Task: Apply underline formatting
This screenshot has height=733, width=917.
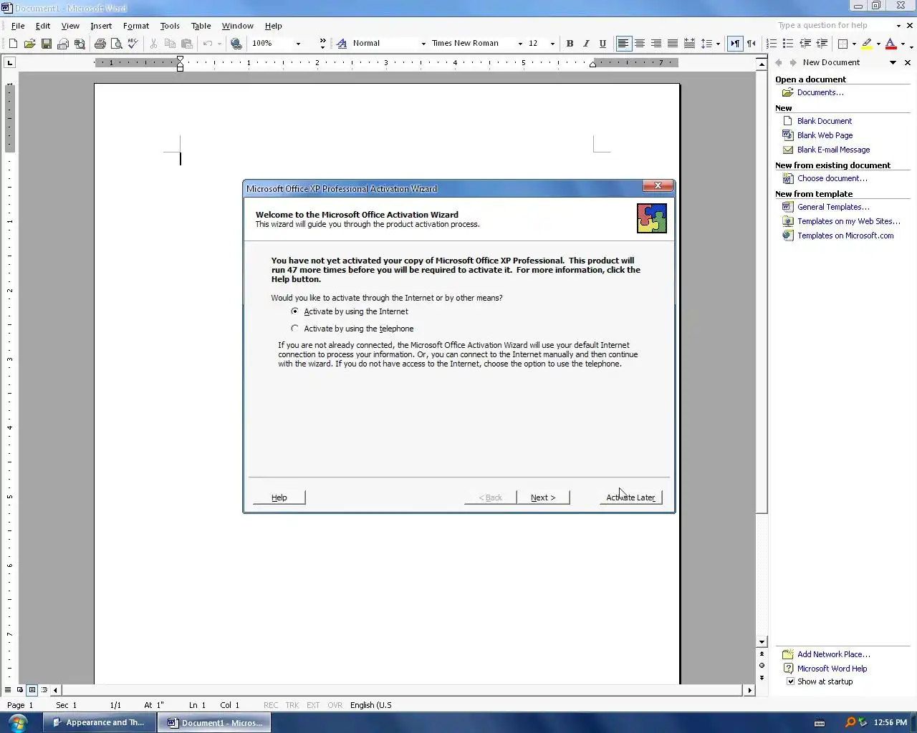Action: pyautogui.click(x=602, y=44)
